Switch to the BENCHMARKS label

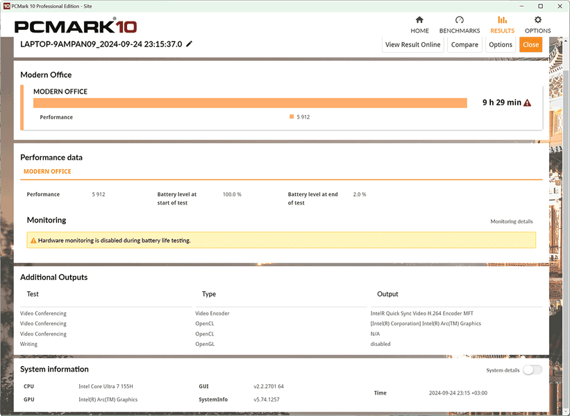460,31
